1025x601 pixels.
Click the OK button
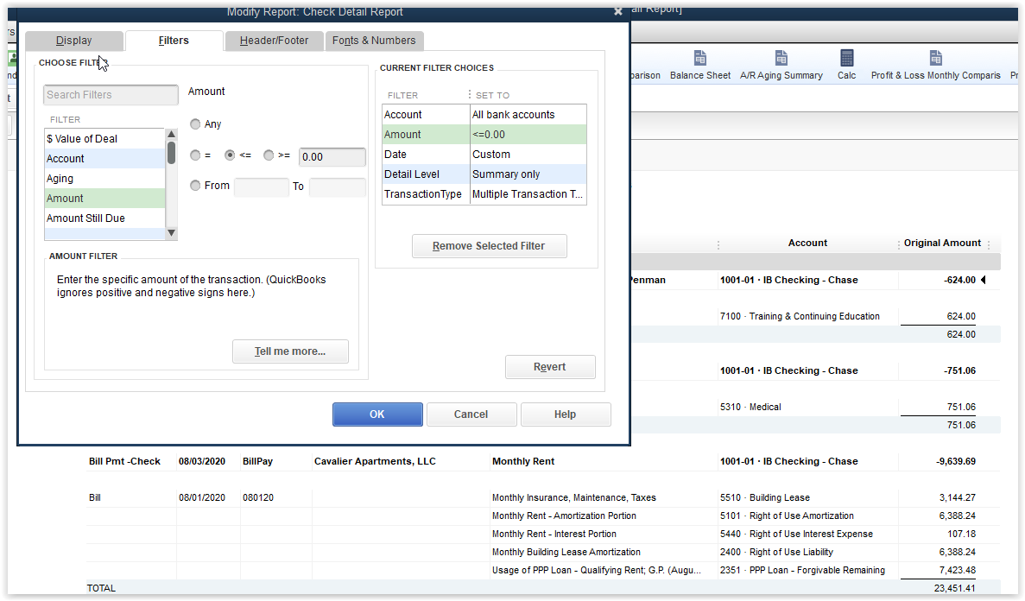pyautogui.click(x=377, y=414)
